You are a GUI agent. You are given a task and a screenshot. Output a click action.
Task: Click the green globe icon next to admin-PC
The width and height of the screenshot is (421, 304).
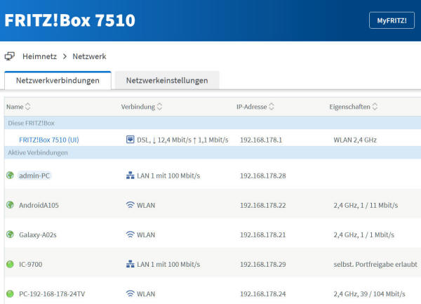pyautogui.click(x=10, y=176)
